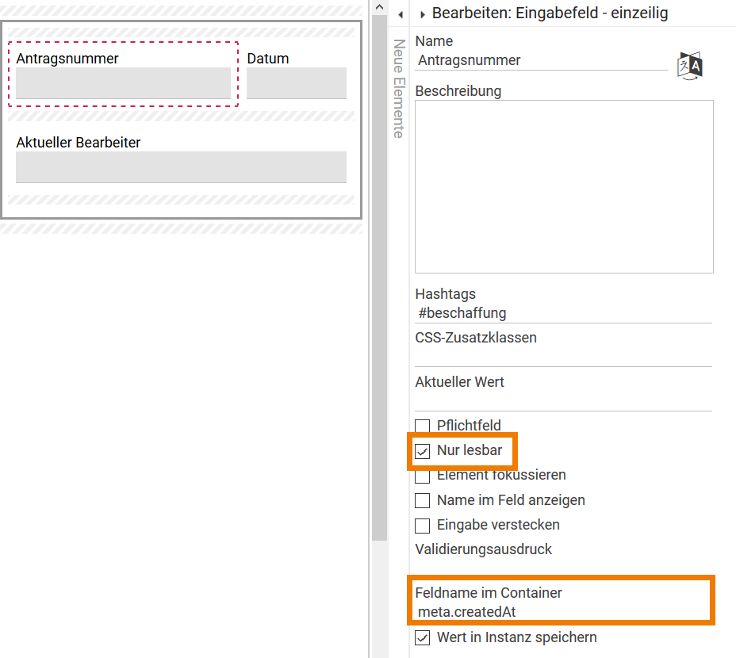Expand the Bearbeiten panel header triangle

point(423,14)
